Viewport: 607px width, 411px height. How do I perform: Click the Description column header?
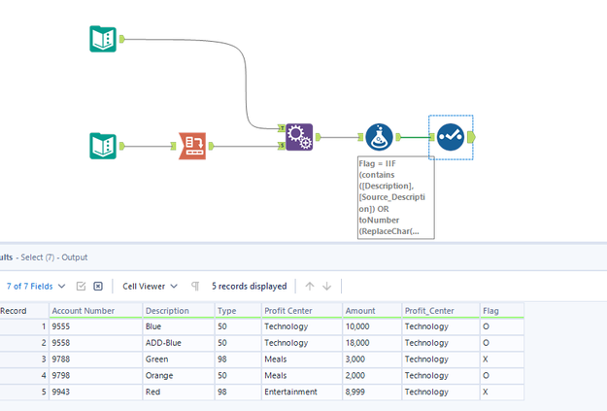[179, 311]
